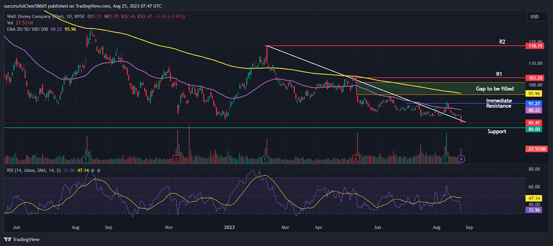This screenshot has height=246, width=553.
Task: Click the 2023 label on time axis
Action: pyautogui.click(x=229, y=227)
